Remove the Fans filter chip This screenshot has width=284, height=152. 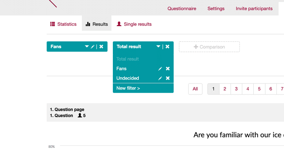101,47
